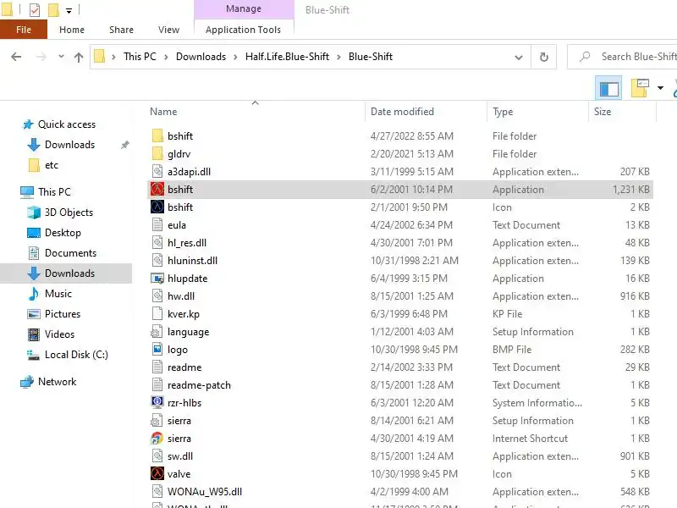Navigate to Downloads breadcrumb
This screenshot has width=677, height=508.
pyautogui.click(x=201, y=57)
